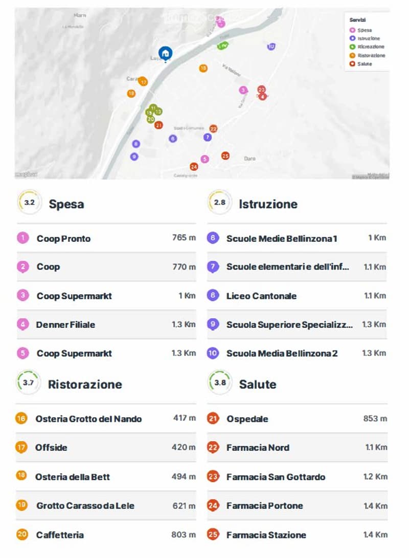The height and width of the screenshot is (558, 409).
Task: Click red map pin number 25
Action: (225, 155)
